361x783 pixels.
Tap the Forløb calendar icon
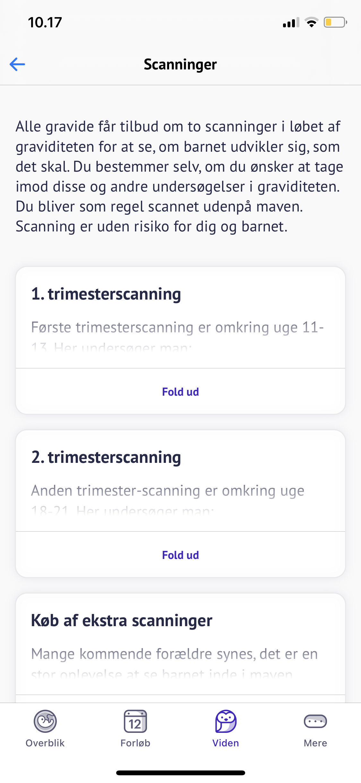[x=135, y=721]
